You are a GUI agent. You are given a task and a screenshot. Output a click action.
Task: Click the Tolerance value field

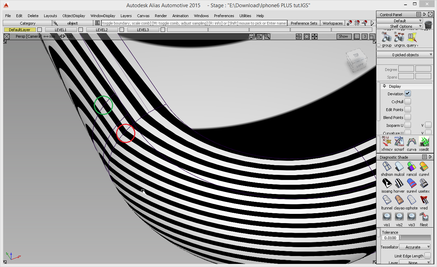pos(390,238)
